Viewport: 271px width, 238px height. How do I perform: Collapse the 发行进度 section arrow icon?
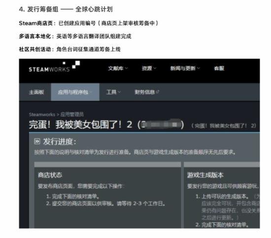pyautogui.click(x=37, y=142)
